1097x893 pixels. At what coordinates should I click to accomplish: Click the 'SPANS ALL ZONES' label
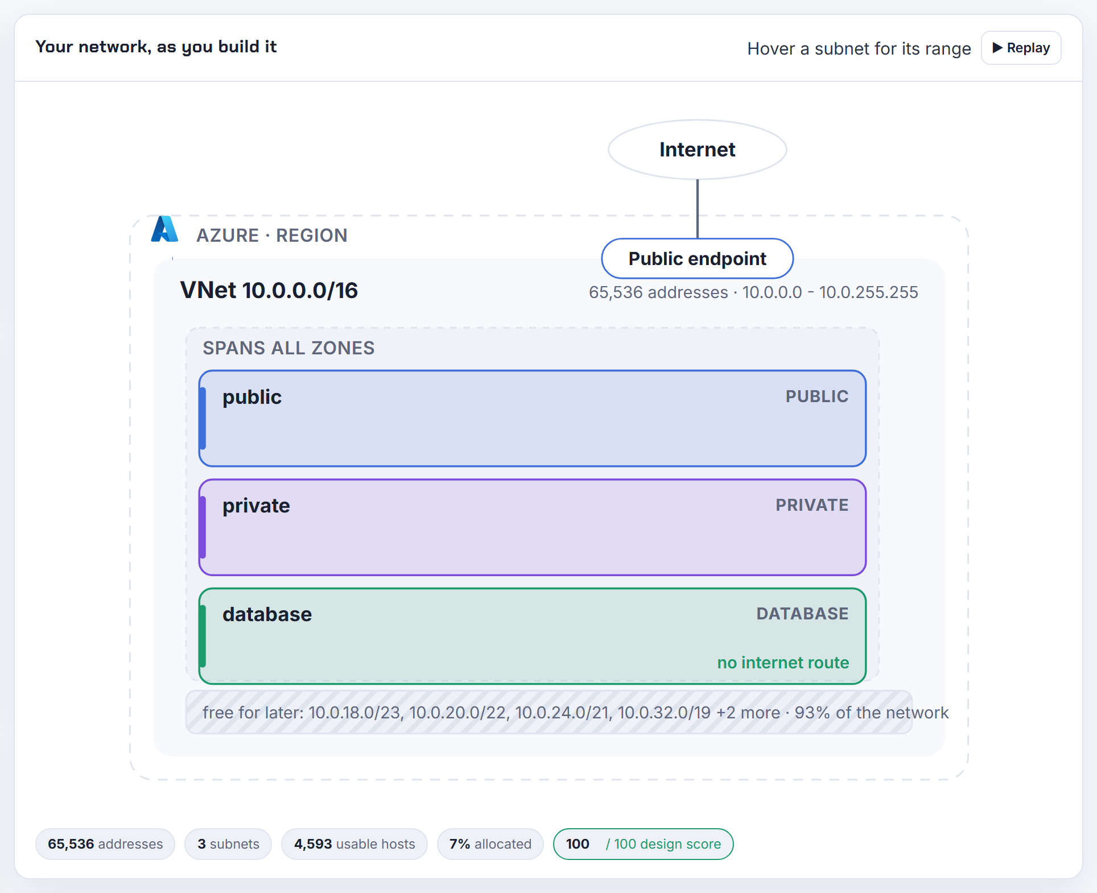288,348
